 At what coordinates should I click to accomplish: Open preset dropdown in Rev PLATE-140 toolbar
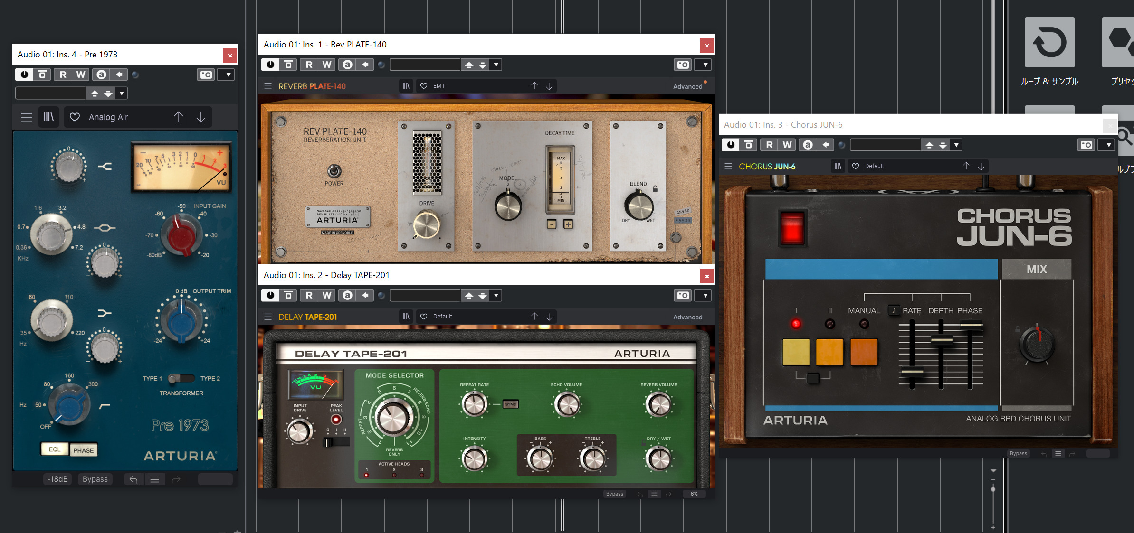[496, 65]
